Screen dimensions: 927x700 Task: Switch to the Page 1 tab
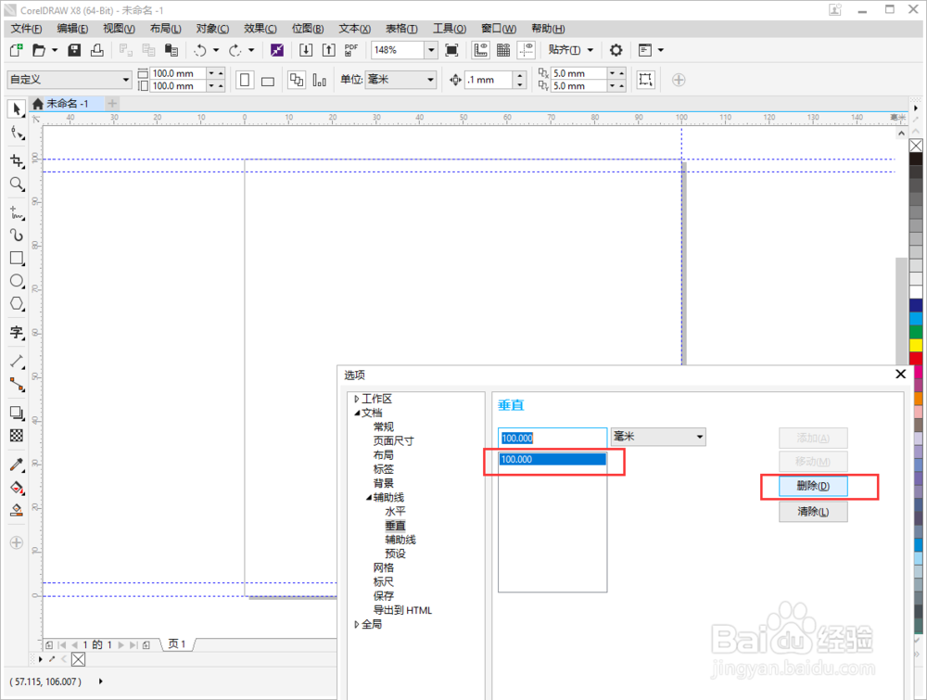point(177,643)
